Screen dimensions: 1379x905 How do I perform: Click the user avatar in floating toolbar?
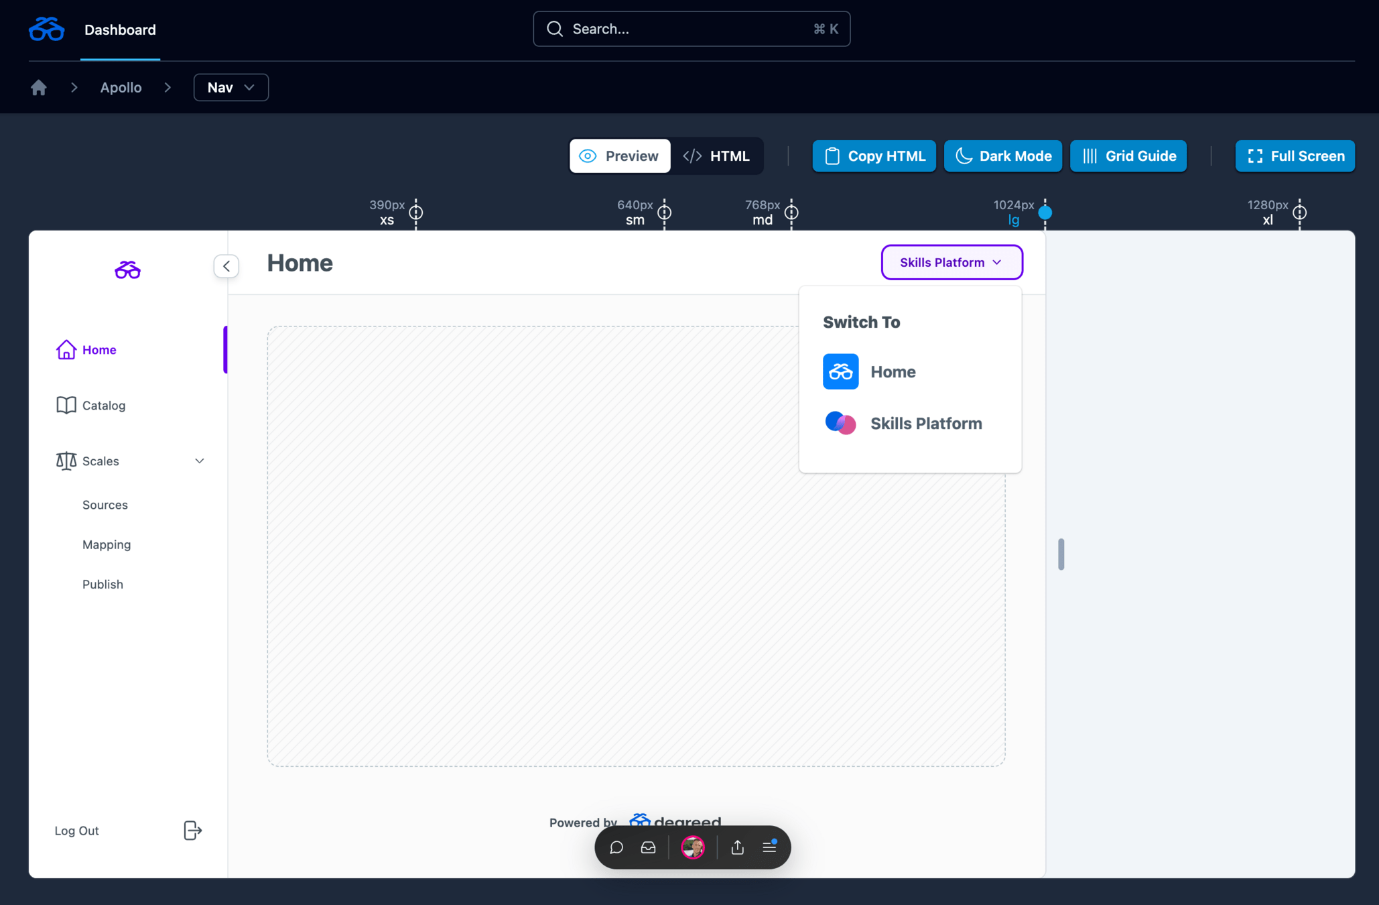tap(692, 847)
